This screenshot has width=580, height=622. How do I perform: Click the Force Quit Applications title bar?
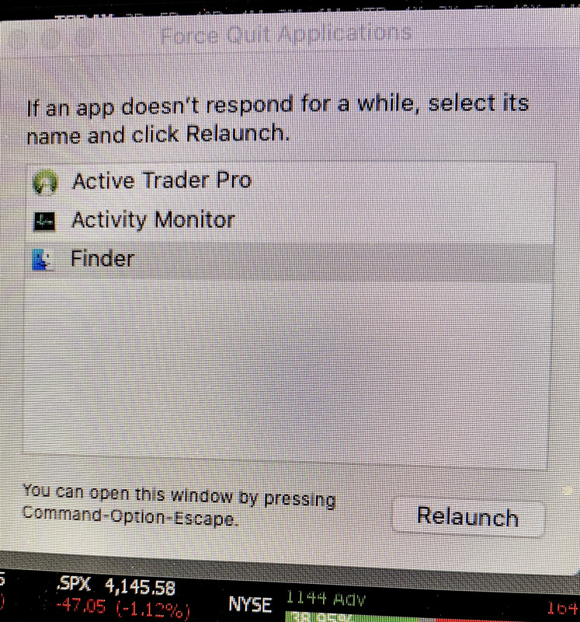286,35
